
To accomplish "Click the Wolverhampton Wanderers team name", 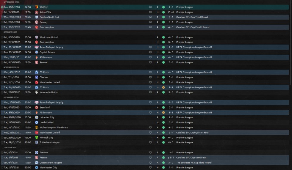I will 54,127.
